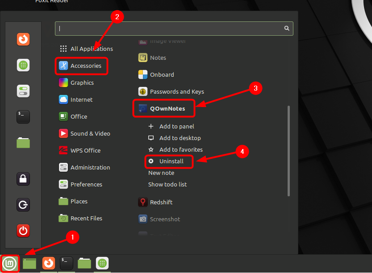Viewport: 372px width, 273px height.
Task: Open Firefox from the menu favorites sidebar
Action: click(x=23, y=39)
